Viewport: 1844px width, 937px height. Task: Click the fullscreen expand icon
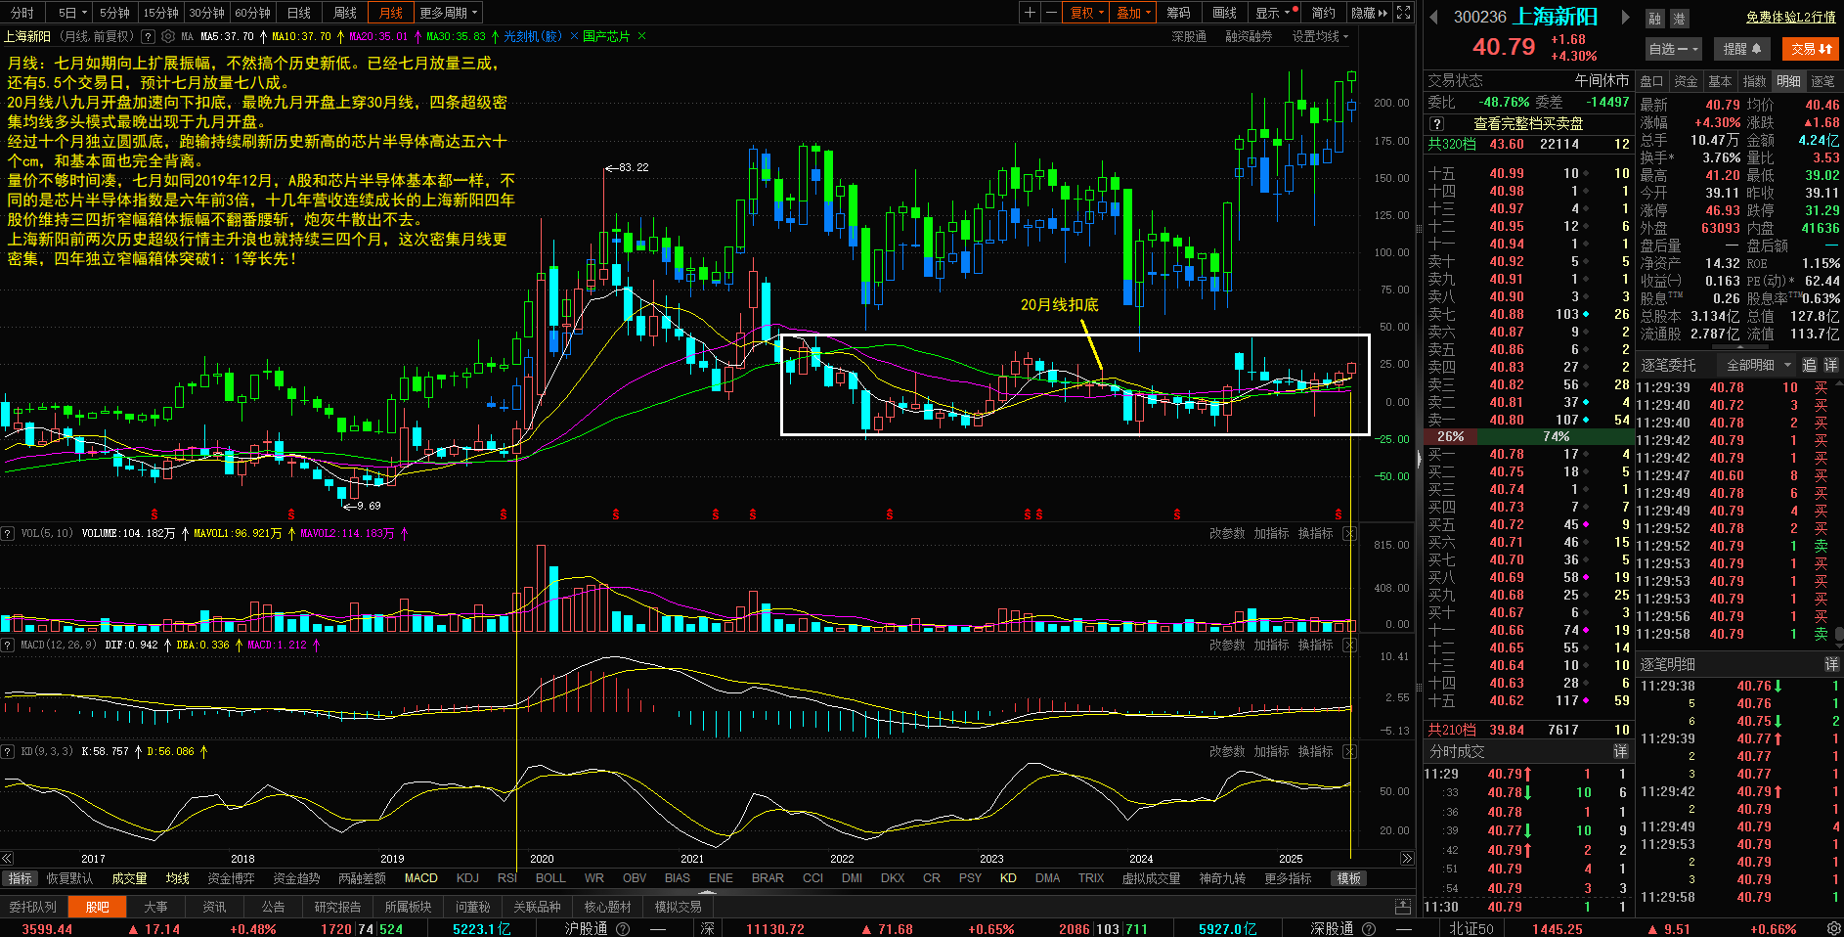[1404, 13]
